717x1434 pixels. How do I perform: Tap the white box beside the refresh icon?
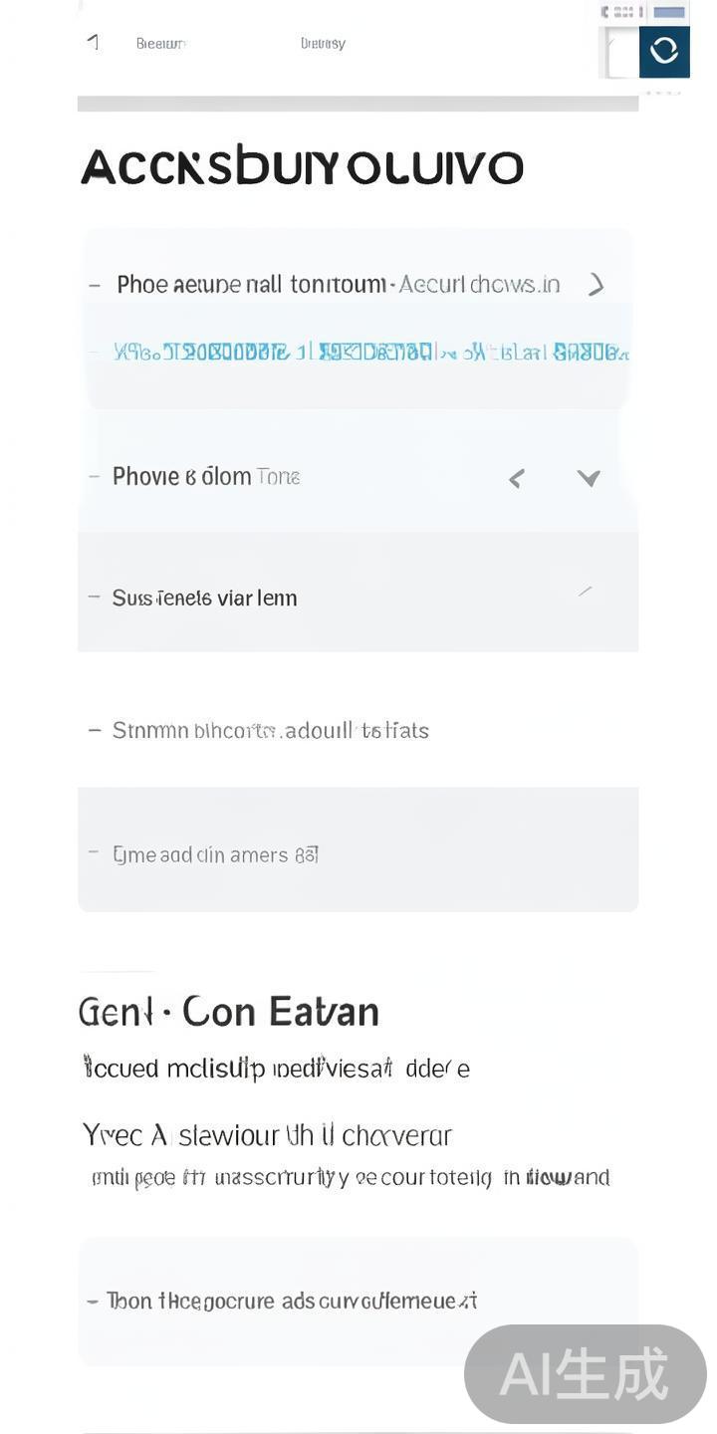point(619,53)
